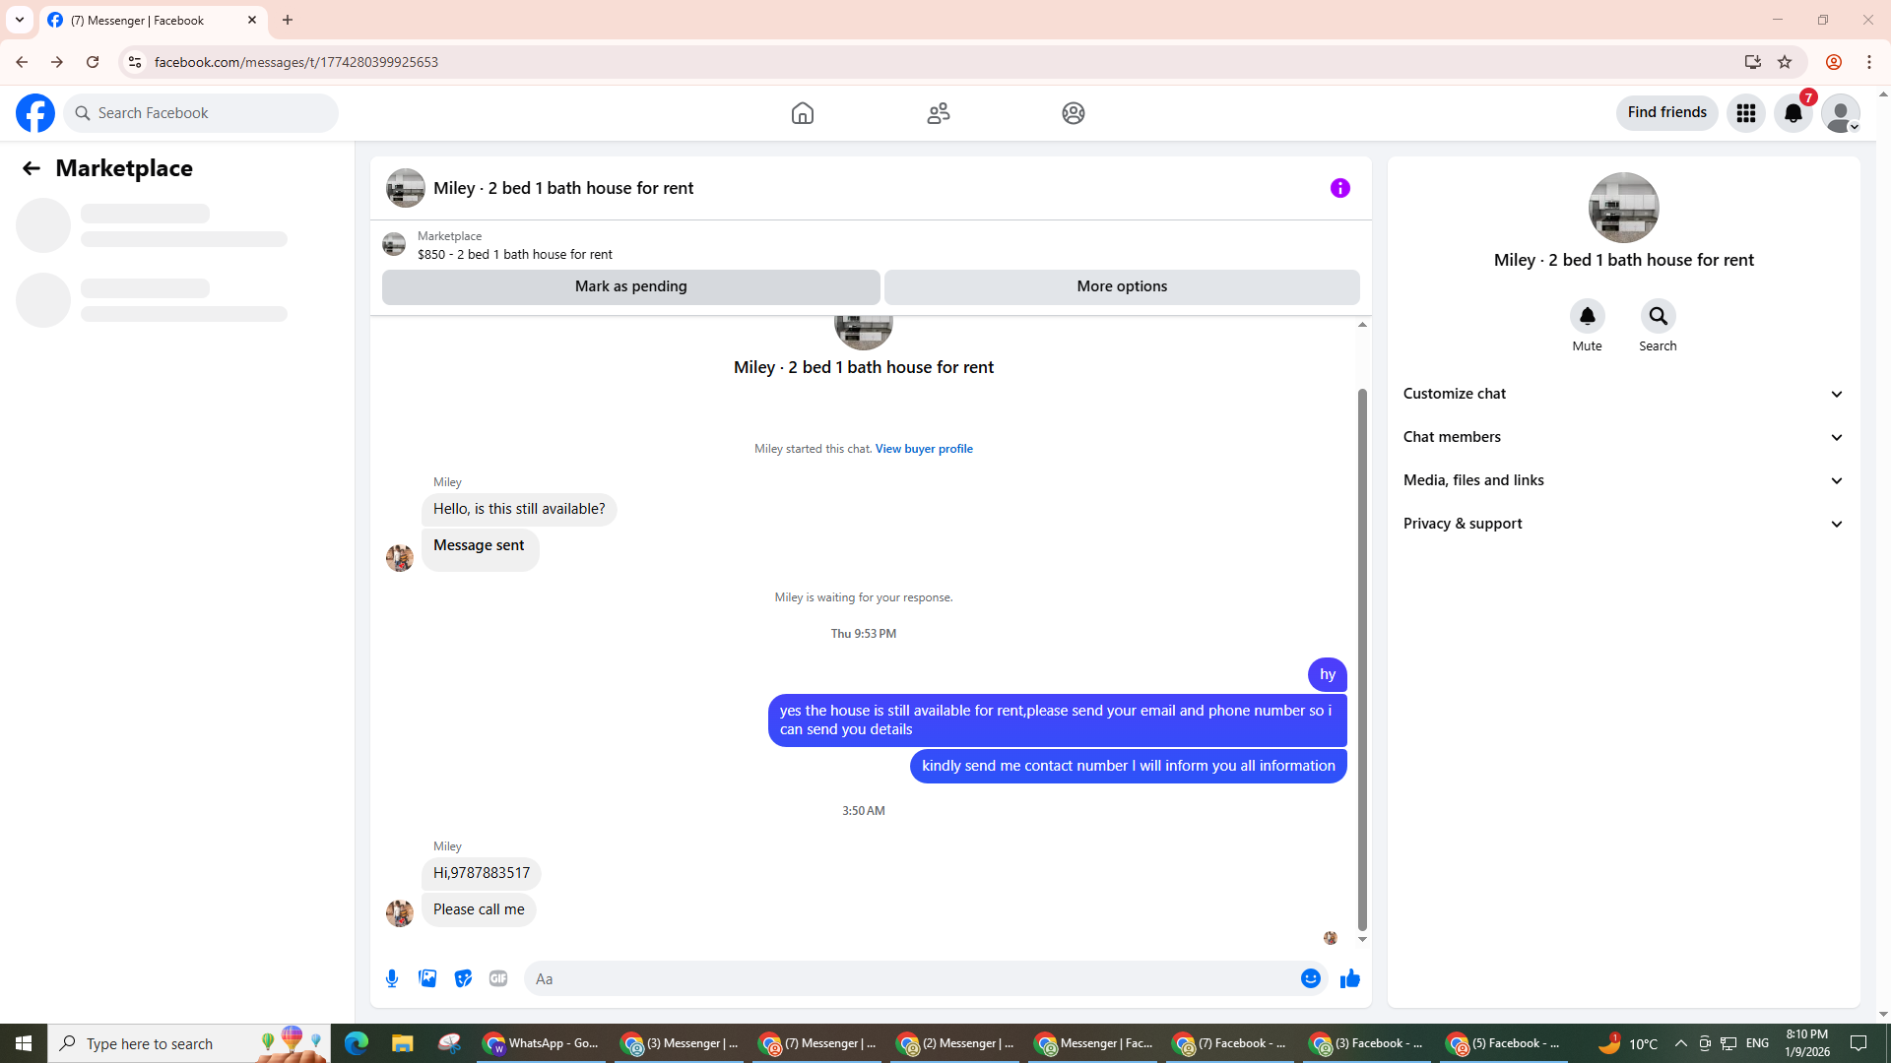The height and width of the screenshot is (1063, 1891).
Task: Search in conversation
Action: [1658, 317]
